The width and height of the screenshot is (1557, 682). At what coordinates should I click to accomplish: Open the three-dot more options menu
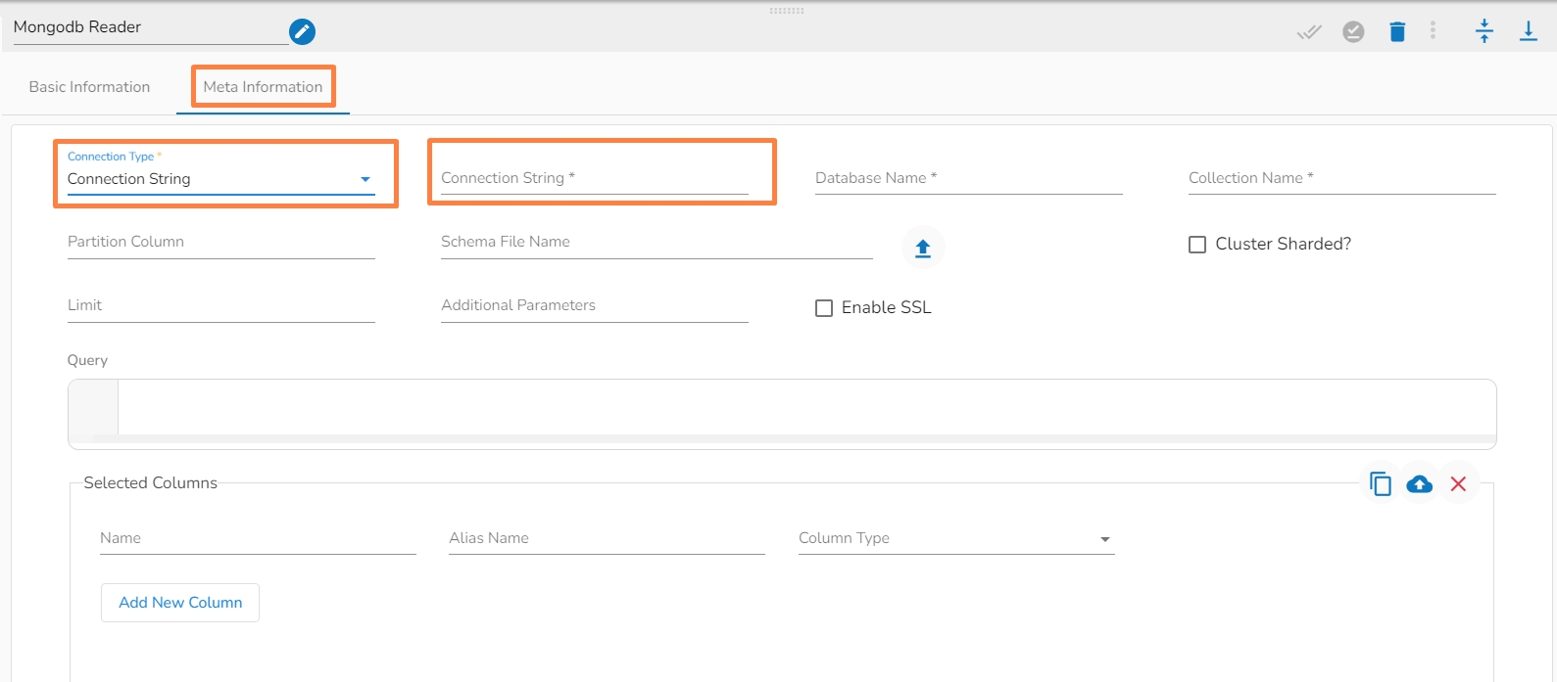tap(1433, 31)
